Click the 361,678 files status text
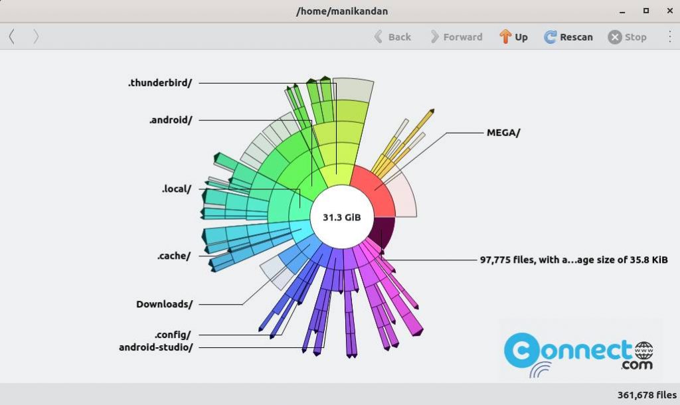Screen dimensions: 680x405 (x=645, y=394)
